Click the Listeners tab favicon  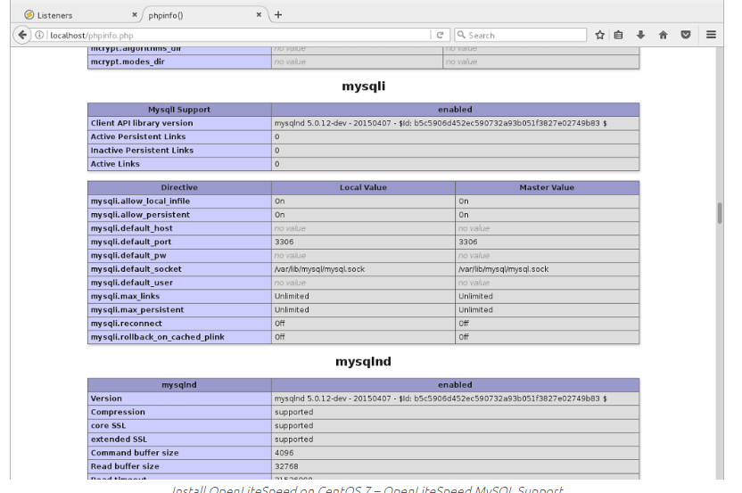29,15
